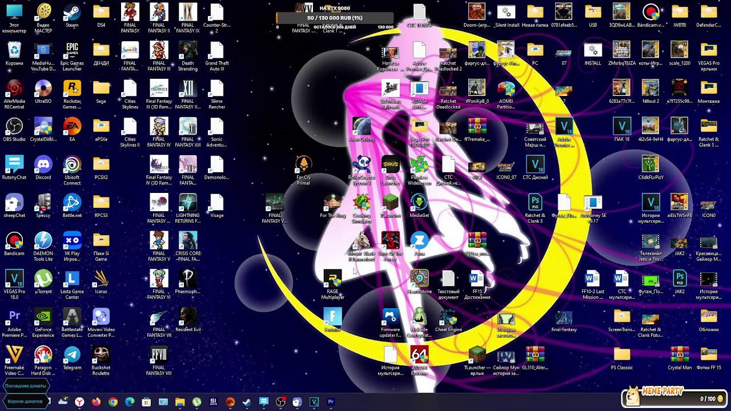
Task: Open the Корзина recycle bin
Action: pyautogui.click(x=14, y=53)
